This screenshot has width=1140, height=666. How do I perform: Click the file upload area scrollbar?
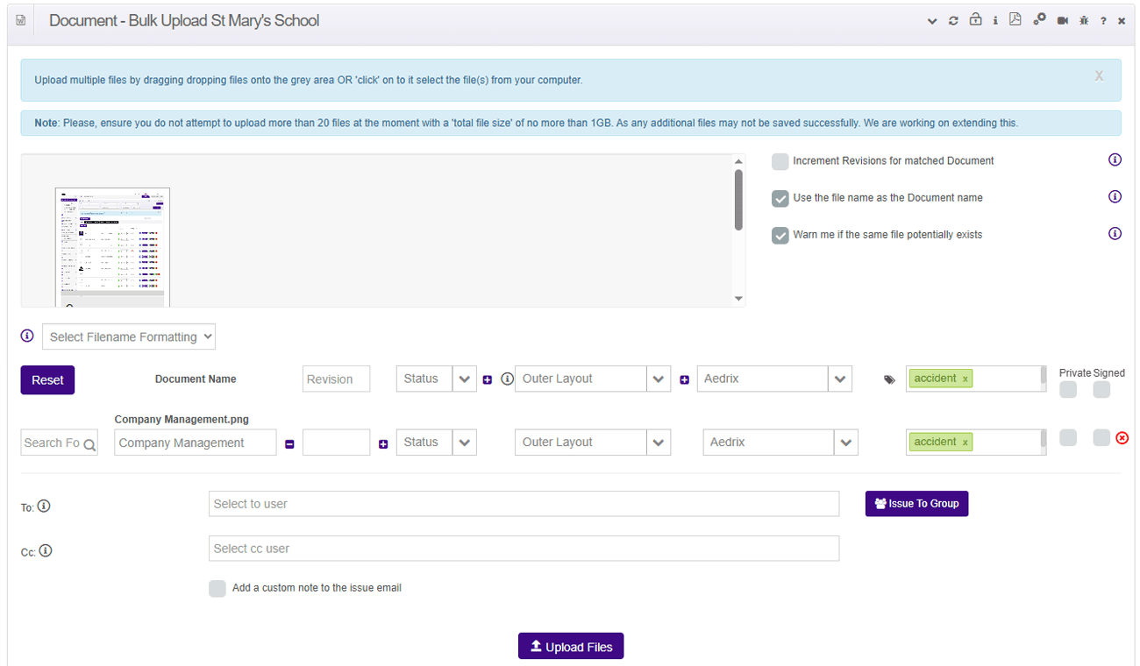click(738, 200)
